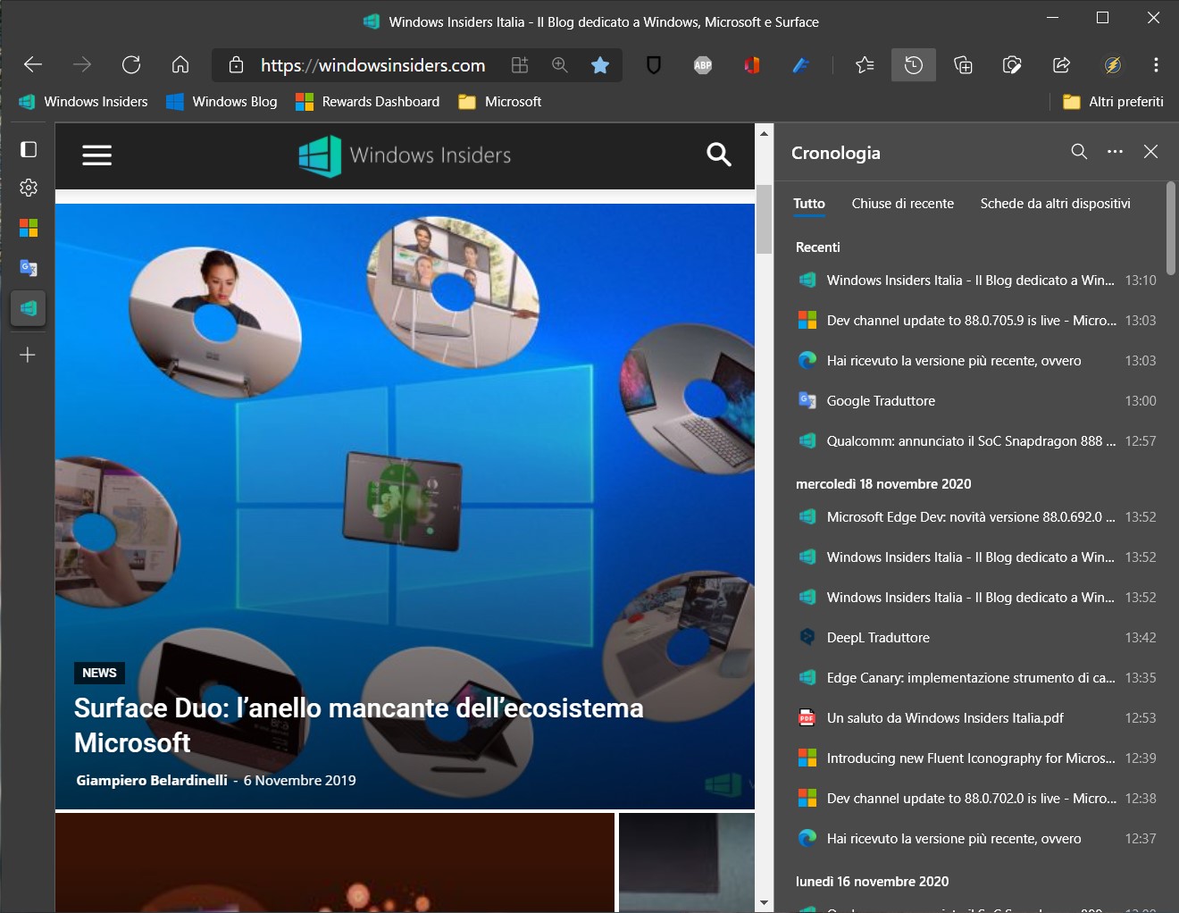1179x913 pixels.
Task: Open Dev channel update to 88.0.702.0 entry
Action: 975,799
